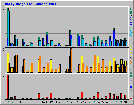Click day '3' label on the x-axis

tap(16, 102)
